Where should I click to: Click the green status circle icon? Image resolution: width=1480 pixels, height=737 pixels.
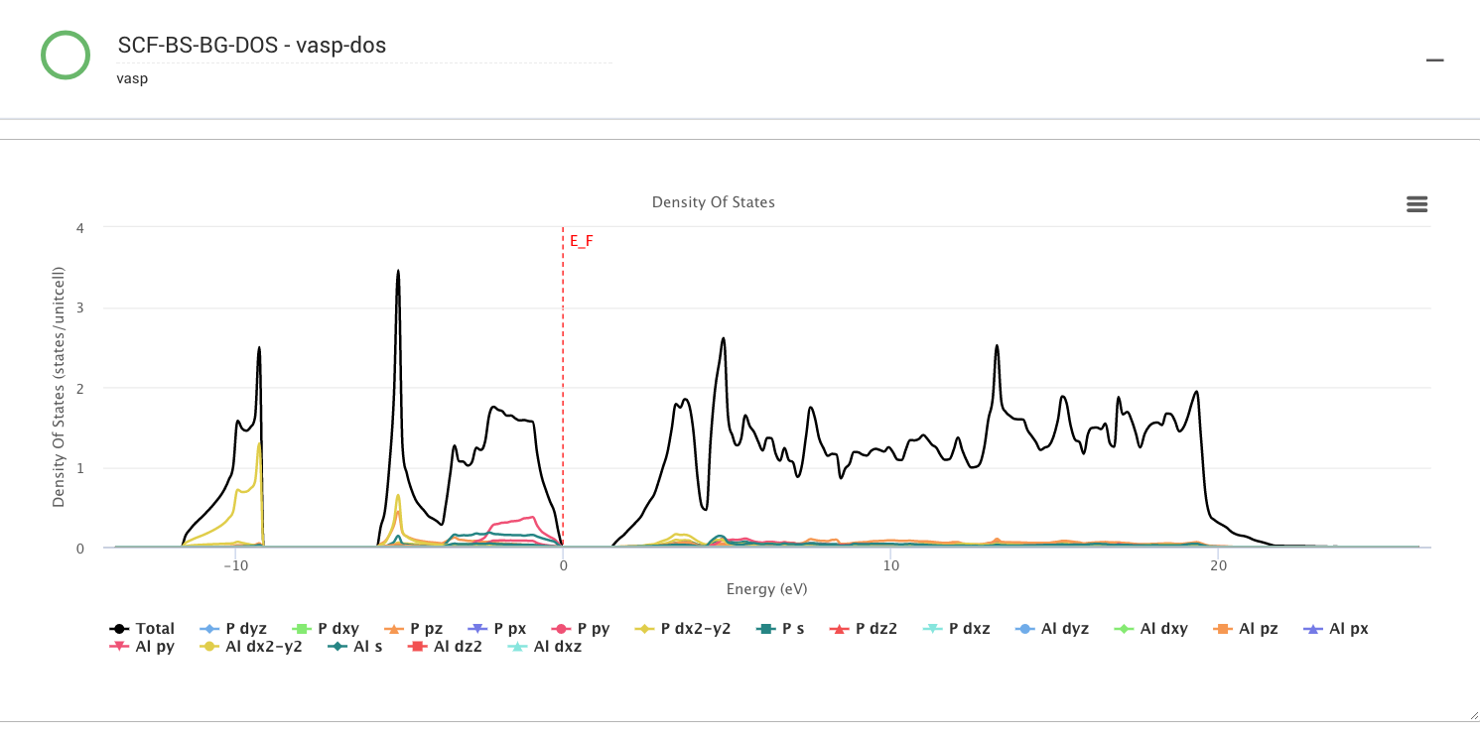66,55
